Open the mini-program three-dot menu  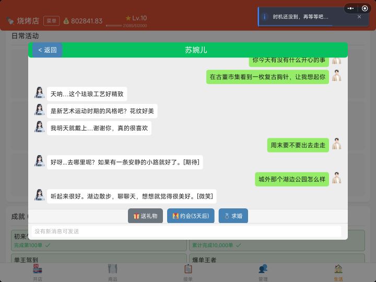(350, 8)
